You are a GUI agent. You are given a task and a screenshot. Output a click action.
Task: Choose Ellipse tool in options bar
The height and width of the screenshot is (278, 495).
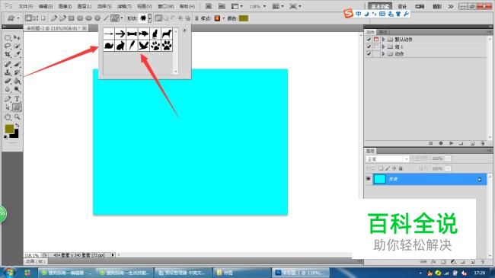(89, 18)
